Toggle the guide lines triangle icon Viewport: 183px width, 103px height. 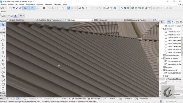tap(25, 8)
